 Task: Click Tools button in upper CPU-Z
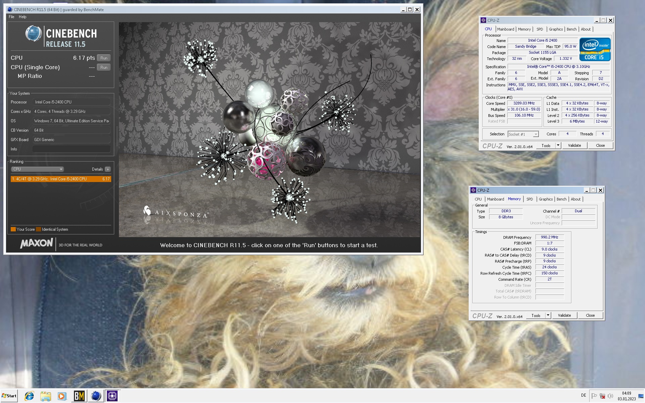[x=546, y=145]
